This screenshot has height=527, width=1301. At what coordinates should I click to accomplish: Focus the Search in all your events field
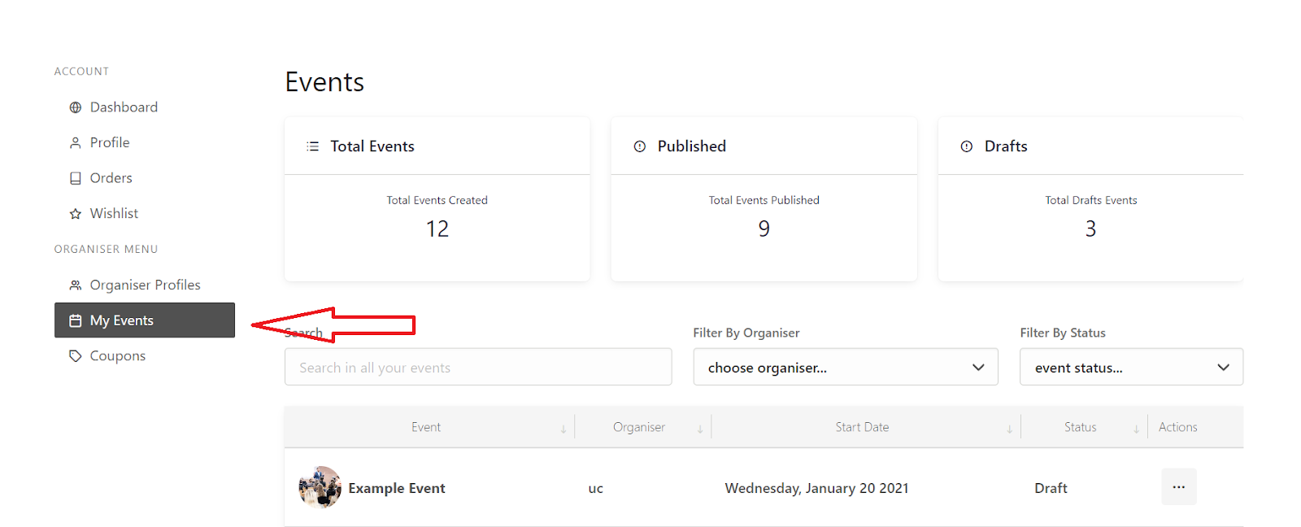coord(477,367)
